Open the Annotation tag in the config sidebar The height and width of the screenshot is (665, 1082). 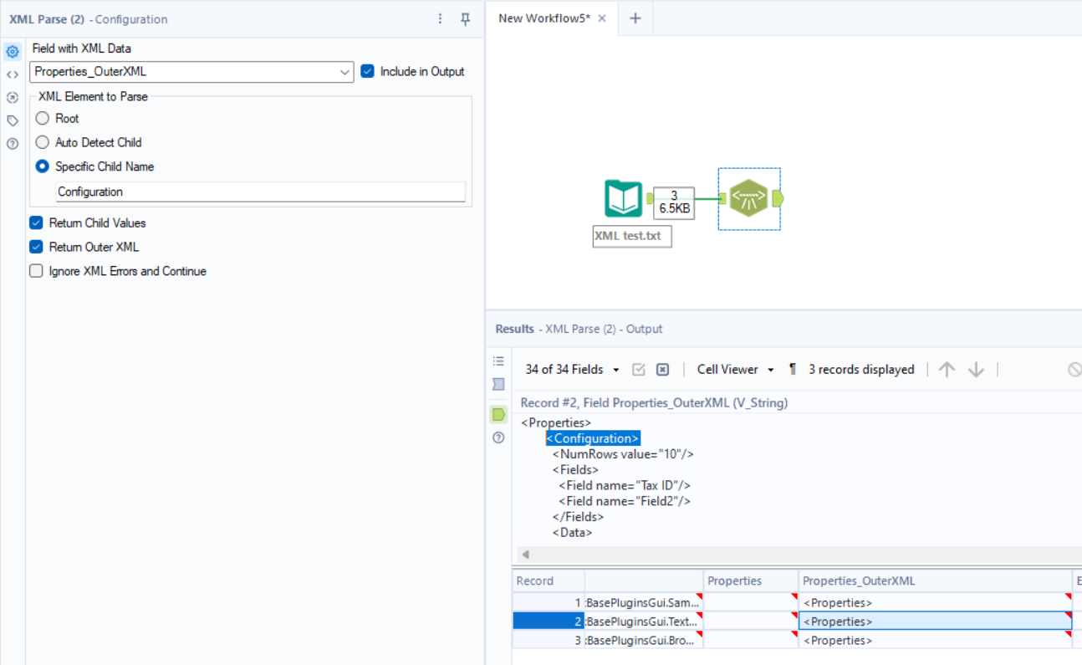click(x=13, y=120)
